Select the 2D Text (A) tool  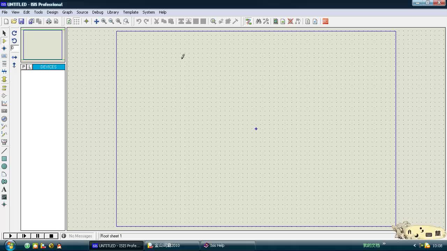[x=4, y=189]
